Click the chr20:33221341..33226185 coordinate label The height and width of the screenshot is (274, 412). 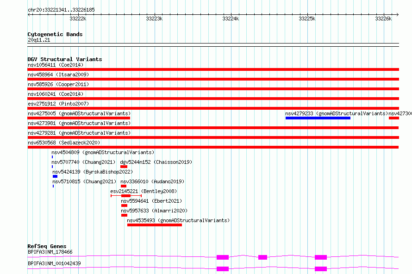point(61,10)
